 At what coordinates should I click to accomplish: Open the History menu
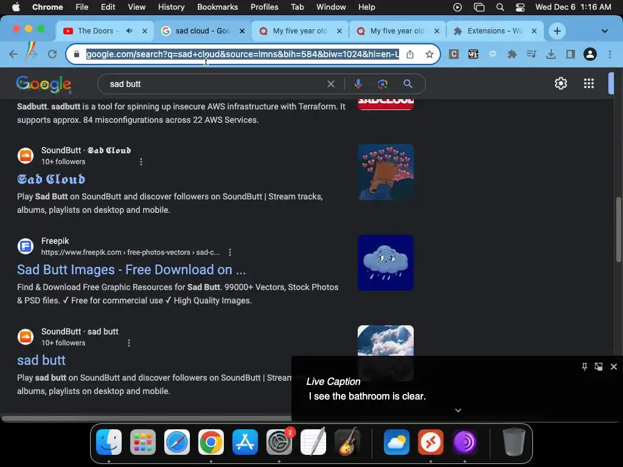coord(171,7)
